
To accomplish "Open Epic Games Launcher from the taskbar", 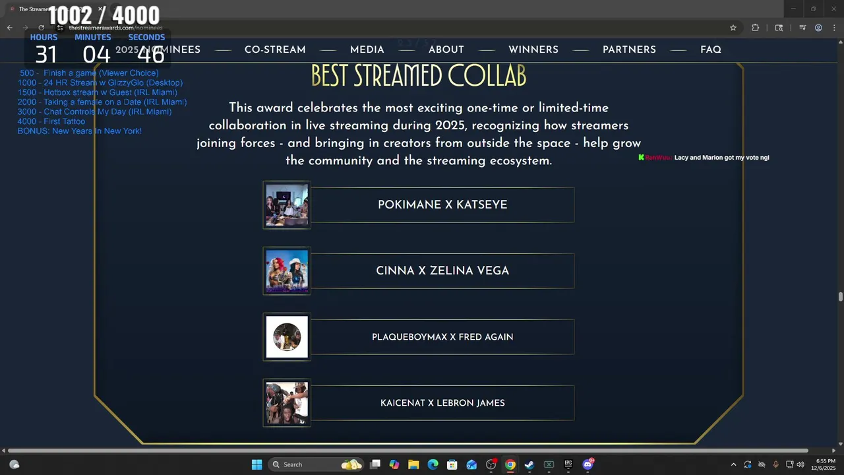I will [568, 464].
